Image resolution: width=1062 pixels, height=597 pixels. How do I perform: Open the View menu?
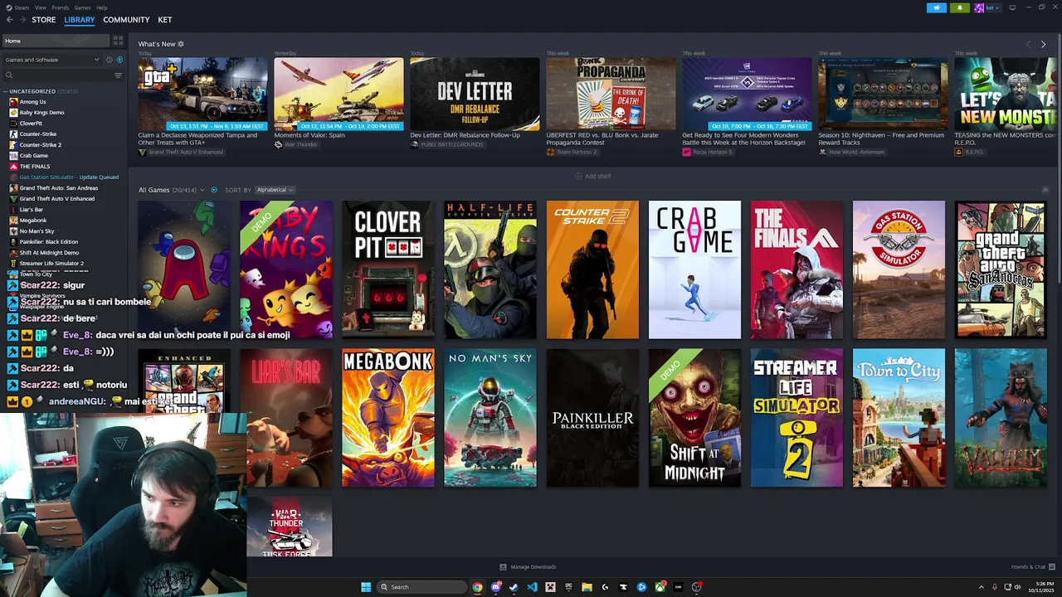[x=40, y=7]
